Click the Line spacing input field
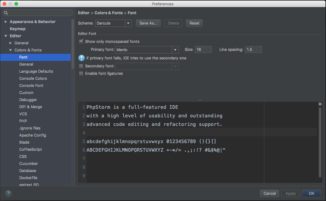 [253, 49]
